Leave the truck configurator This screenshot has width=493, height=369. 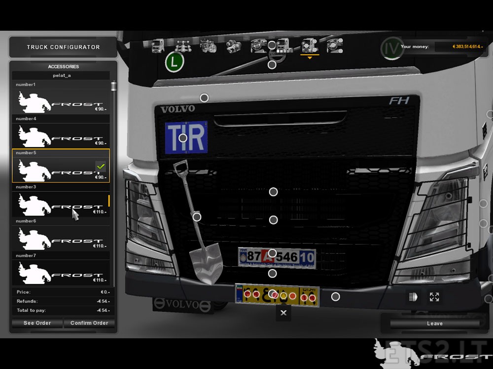[435, 324]
